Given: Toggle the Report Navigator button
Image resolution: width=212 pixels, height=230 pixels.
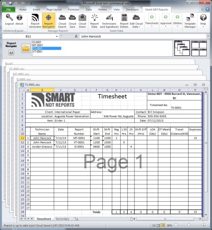Looking at the screenshot, I should 48,21.
